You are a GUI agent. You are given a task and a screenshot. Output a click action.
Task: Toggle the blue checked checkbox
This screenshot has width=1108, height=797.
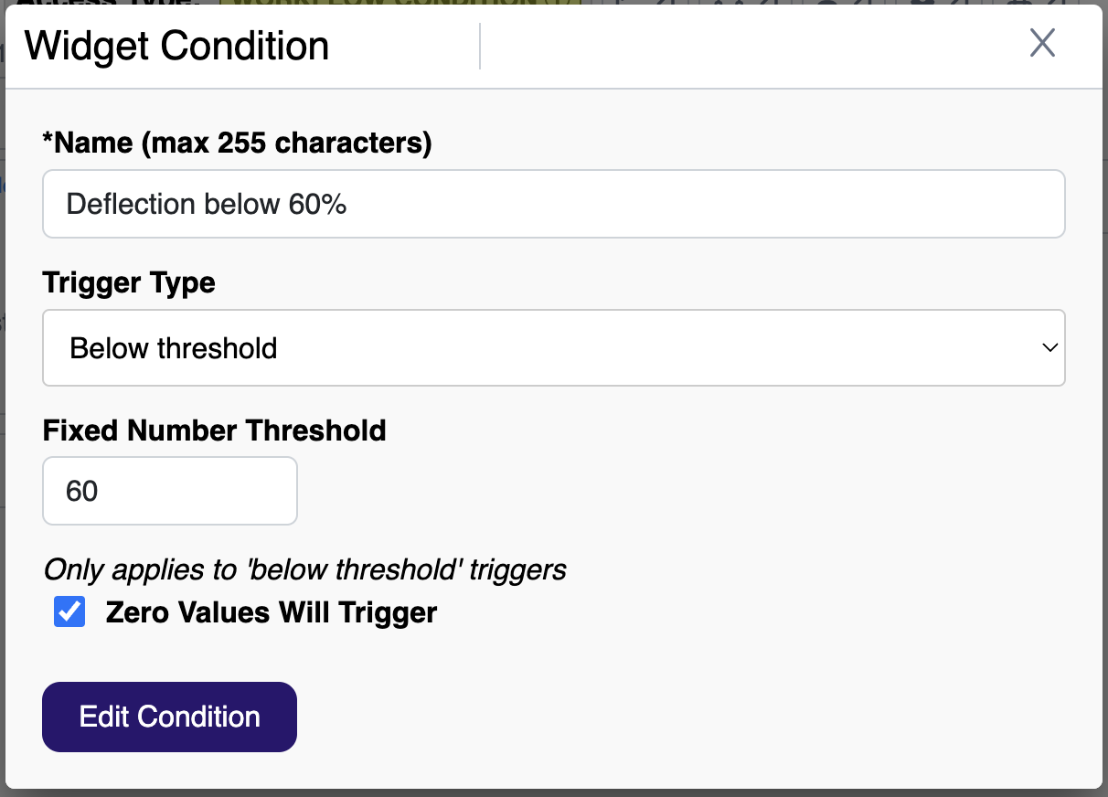coord(69,611)
